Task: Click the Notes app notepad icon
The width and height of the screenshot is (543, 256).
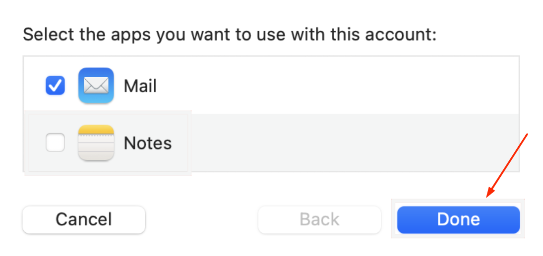Action: pos(96,143)
